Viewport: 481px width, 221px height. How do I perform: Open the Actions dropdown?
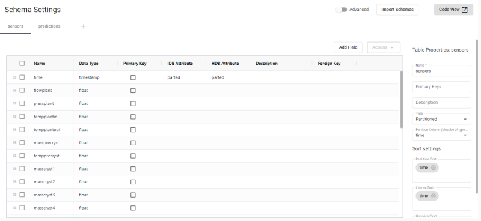click(384, 47)
